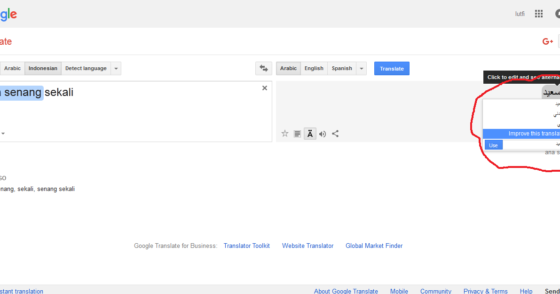Image resolution: width=560 pixels, height=294 pixels.
Task: Open the Global Market Finder link
Action: (x=374, y=246)
